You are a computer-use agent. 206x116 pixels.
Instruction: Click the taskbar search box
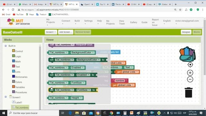point(33,113)
